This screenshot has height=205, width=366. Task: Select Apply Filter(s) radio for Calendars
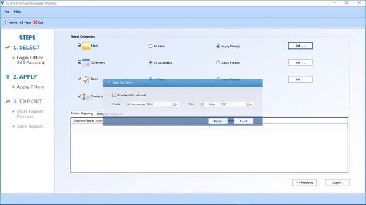point(218,63)
